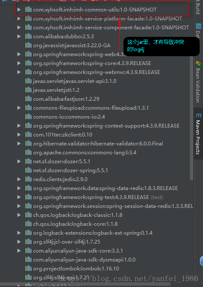
Task: Expand spring-session-data-redis node
Action: pyautogui.click(x=19, y=206)
